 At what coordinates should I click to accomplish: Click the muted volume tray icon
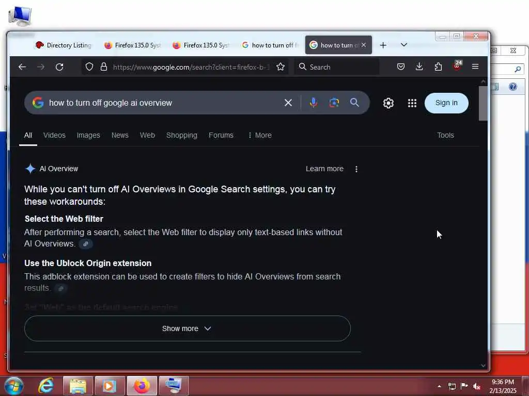[476, 386]
